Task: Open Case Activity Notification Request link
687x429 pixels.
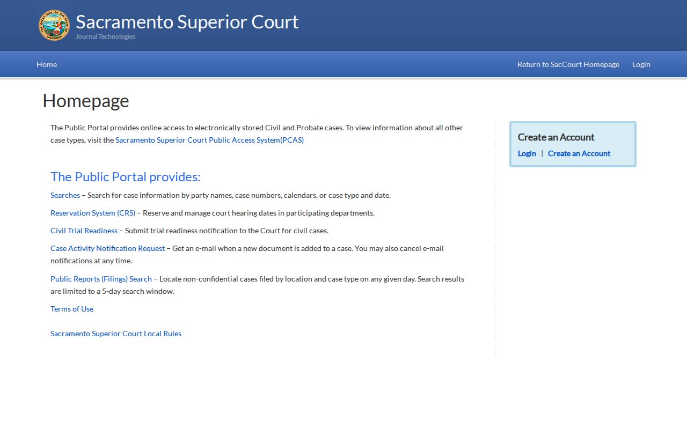Action: pyautogui.click(x=107, y=248)
